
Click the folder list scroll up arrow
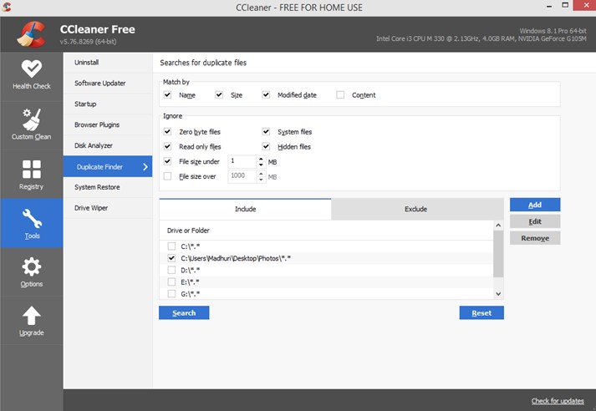coord(498,226)
